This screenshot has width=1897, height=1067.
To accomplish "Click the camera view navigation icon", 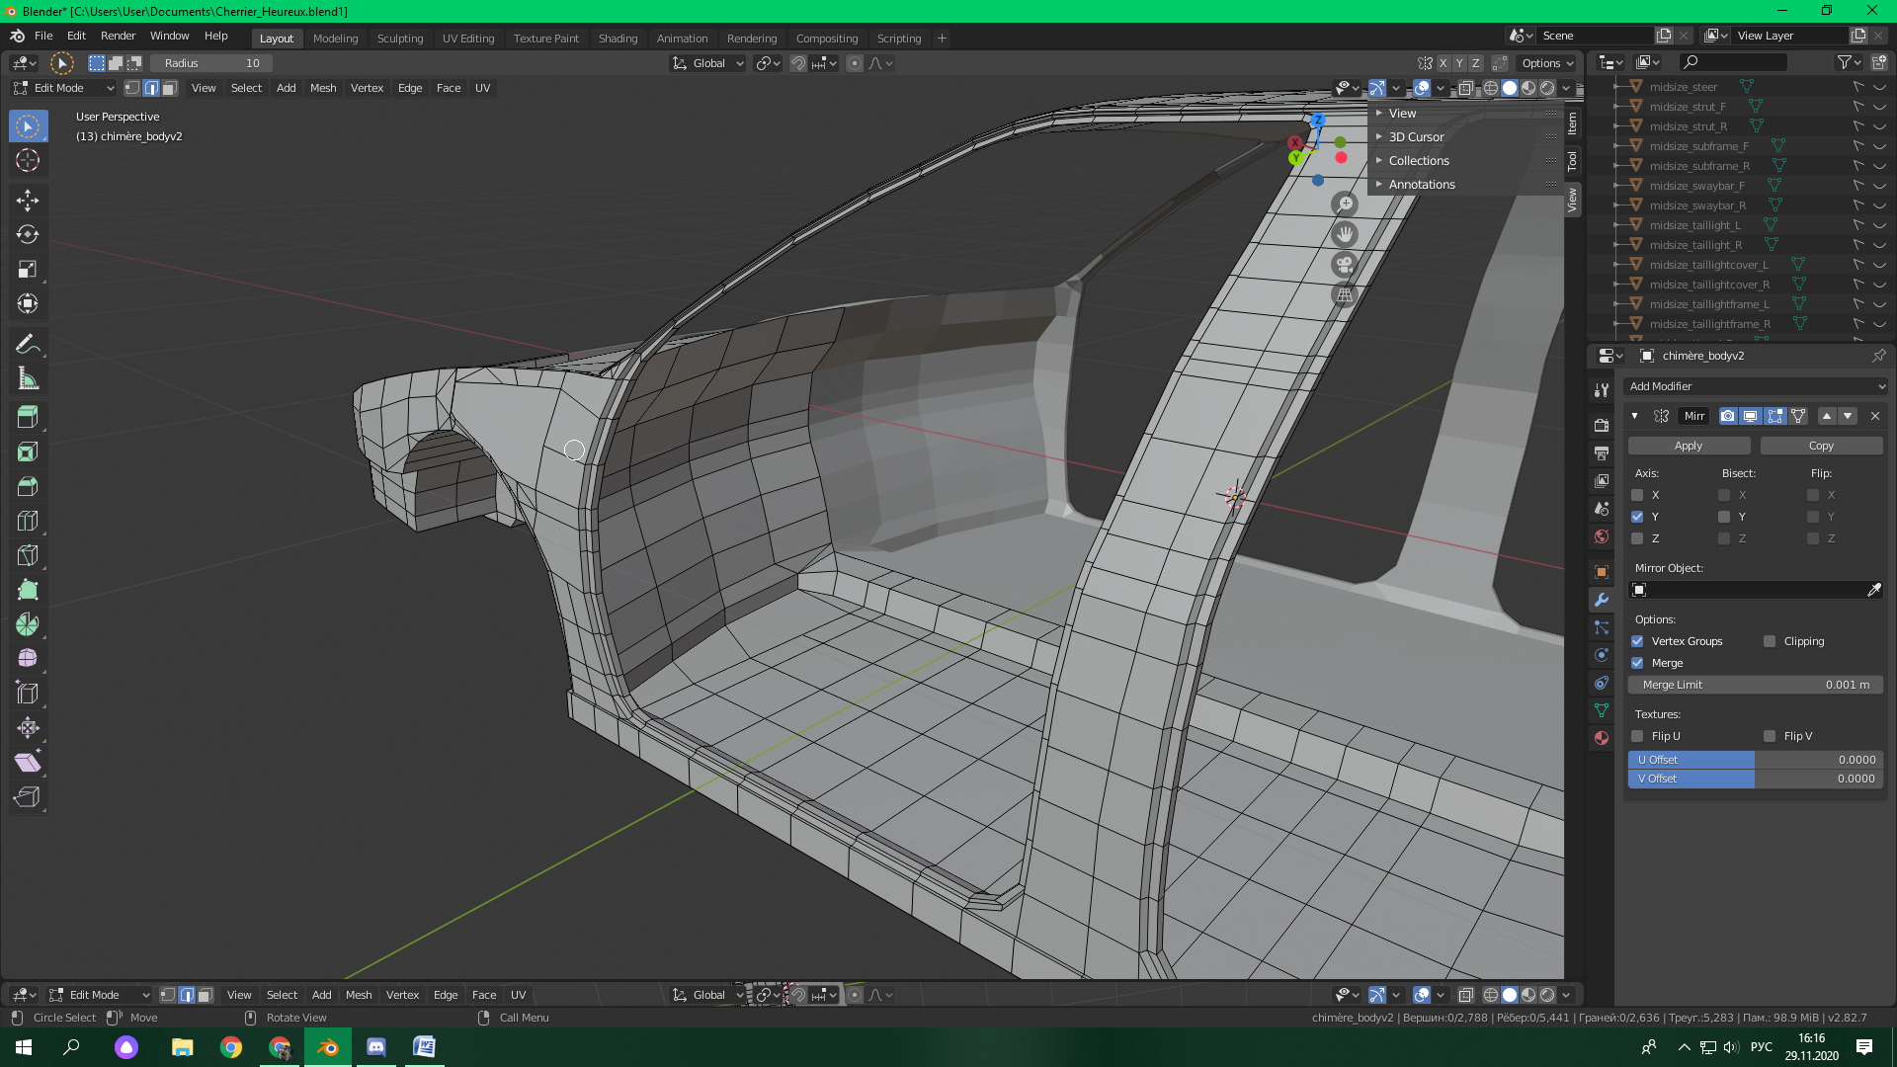I will tap(1344, 265).
